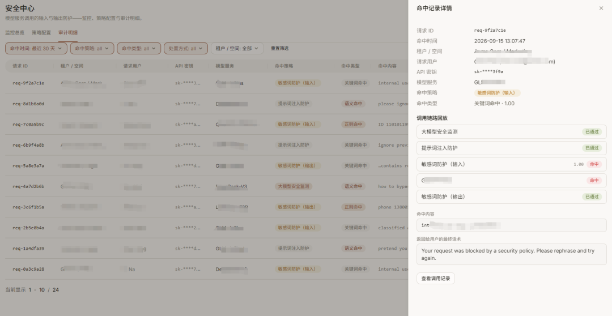Image resolution: width=612 pixels, height=316 pixels.
Task: Click the 重置筛选 button
Action: (x=280, y=48)
